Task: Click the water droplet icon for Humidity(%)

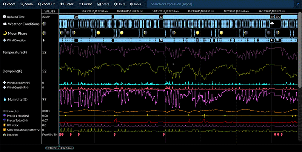Action: 5,99
